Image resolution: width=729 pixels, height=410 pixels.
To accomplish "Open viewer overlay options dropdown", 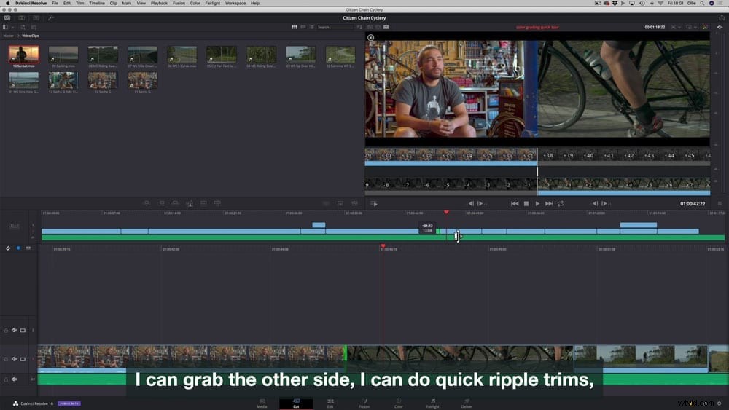I will pos(695,28).
